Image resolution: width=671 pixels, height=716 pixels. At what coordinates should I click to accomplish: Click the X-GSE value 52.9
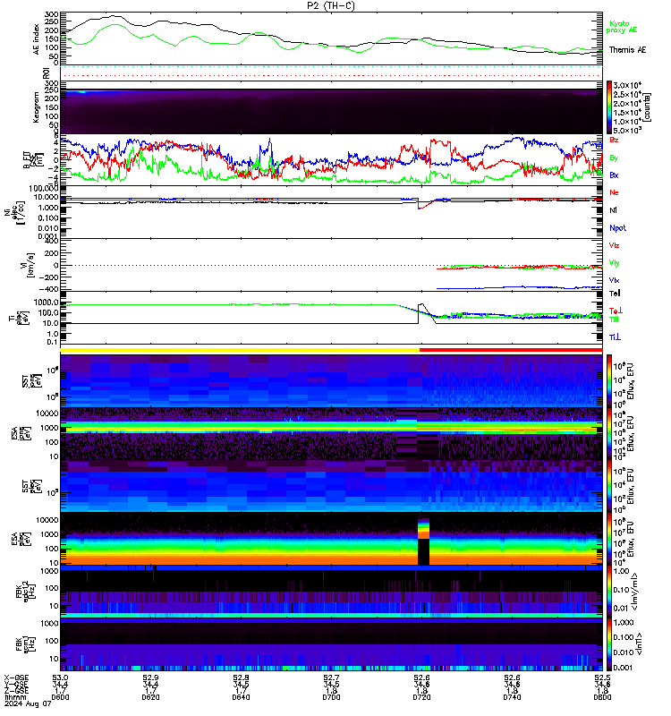(x=150, y=678)
